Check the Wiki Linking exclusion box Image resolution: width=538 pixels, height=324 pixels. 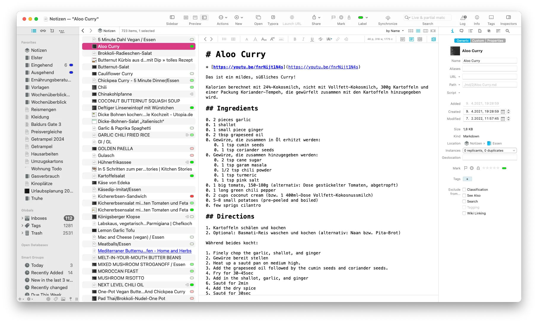click(x=464, y=213)
